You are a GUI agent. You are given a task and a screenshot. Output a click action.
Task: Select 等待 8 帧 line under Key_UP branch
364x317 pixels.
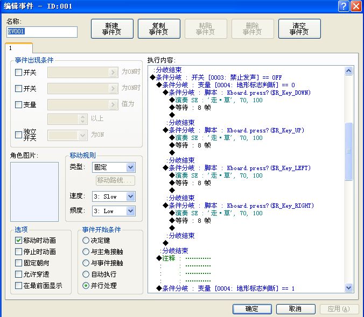(190, 145)
